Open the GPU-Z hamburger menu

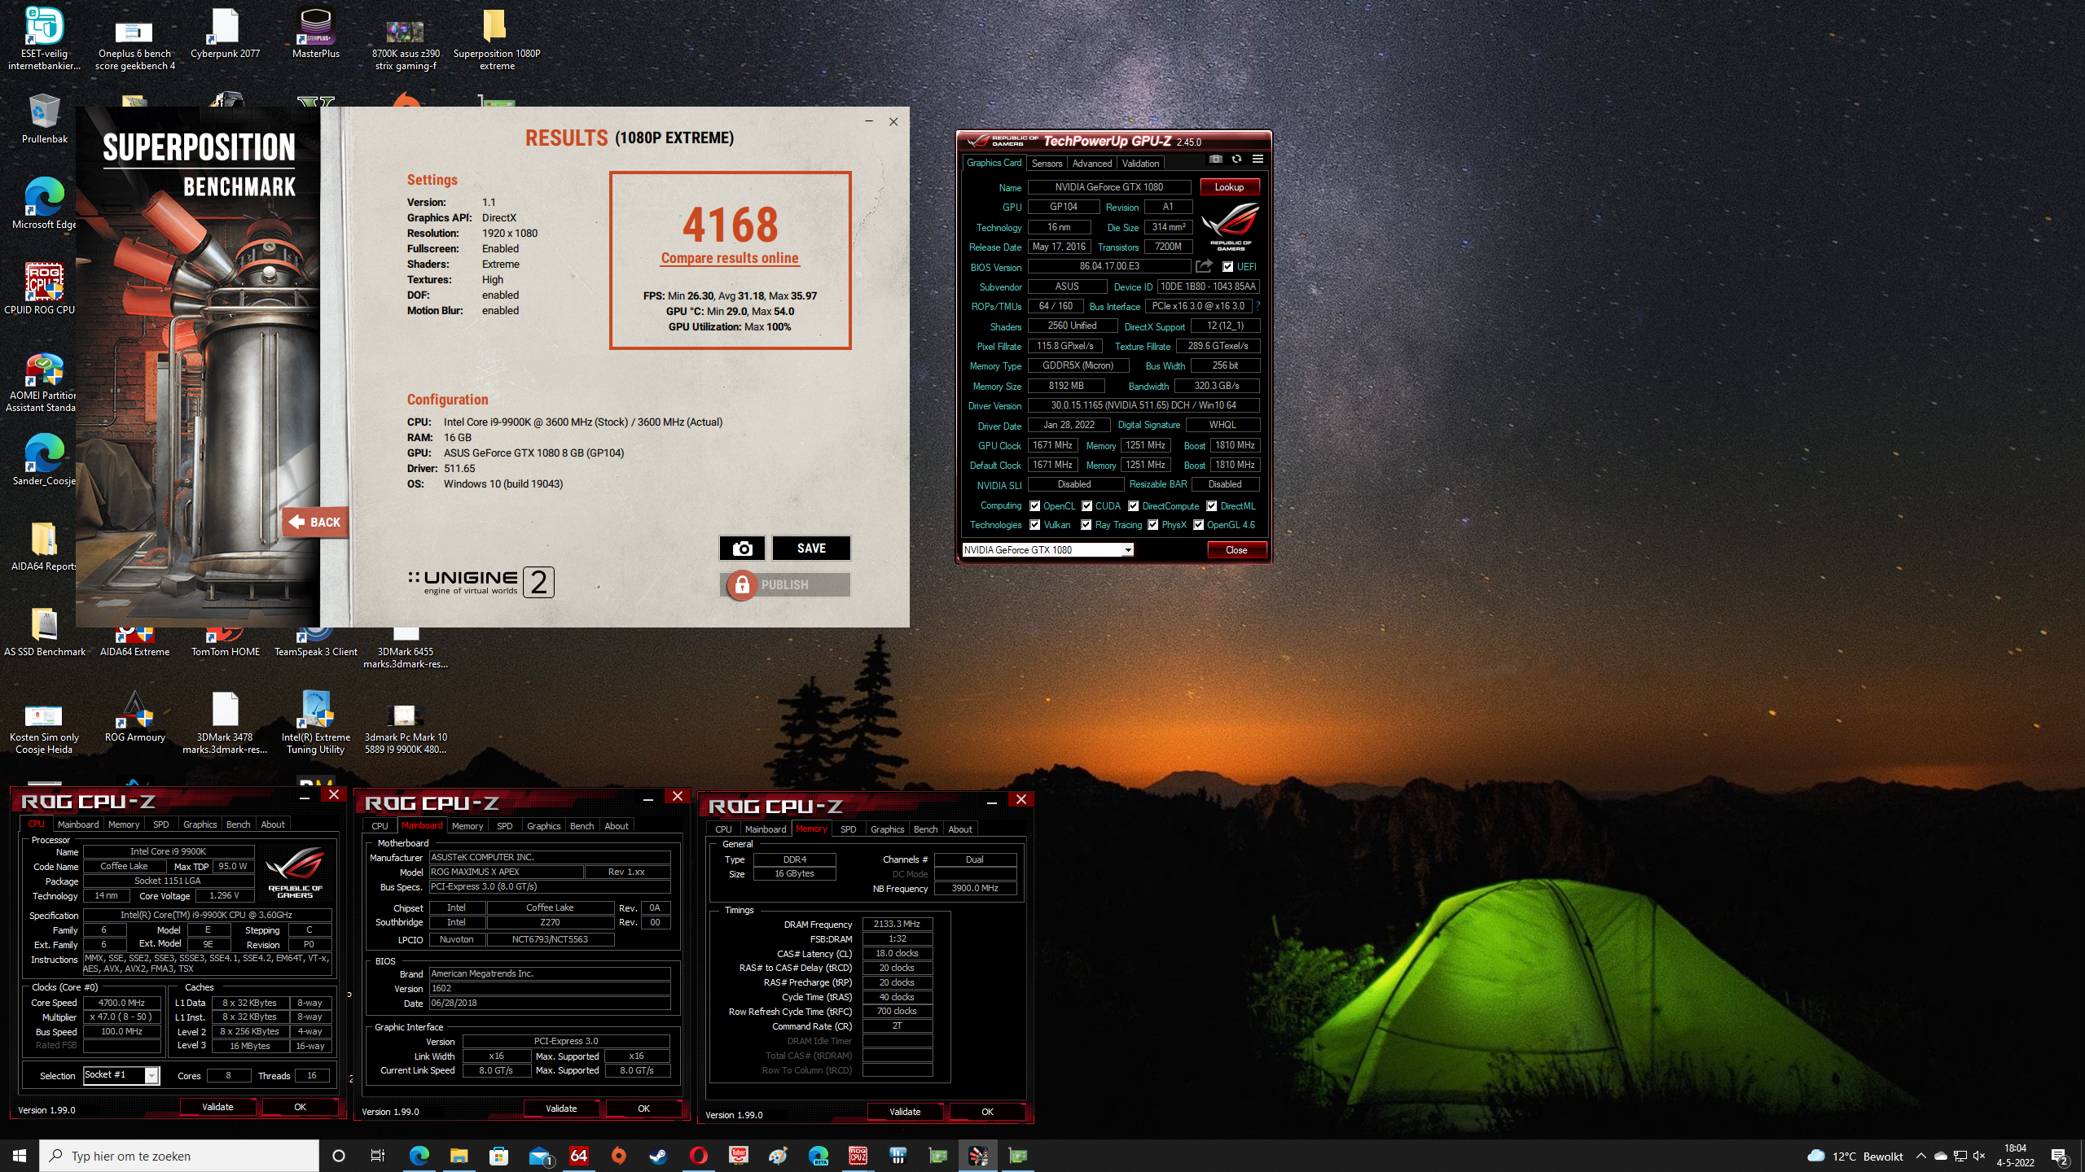1258,160
